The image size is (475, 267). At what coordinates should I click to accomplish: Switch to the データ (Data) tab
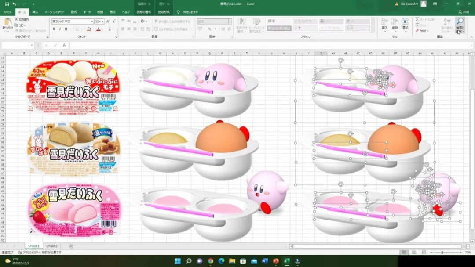[x=87, y=12]
